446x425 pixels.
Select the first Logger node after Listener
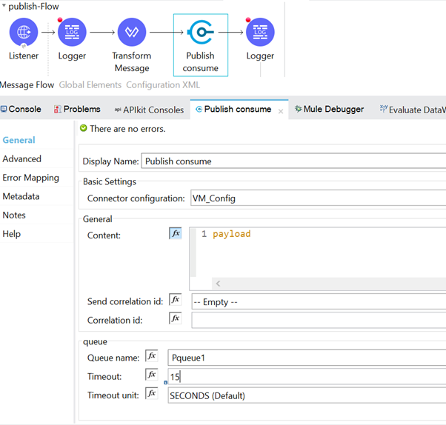pos(72,33)
